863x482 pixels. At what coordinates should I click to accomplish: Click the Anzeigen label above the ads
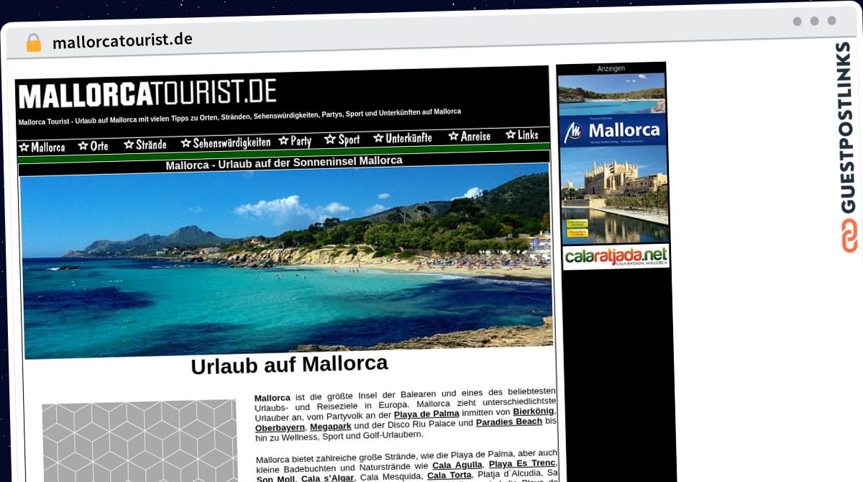[x=611, y=68]
